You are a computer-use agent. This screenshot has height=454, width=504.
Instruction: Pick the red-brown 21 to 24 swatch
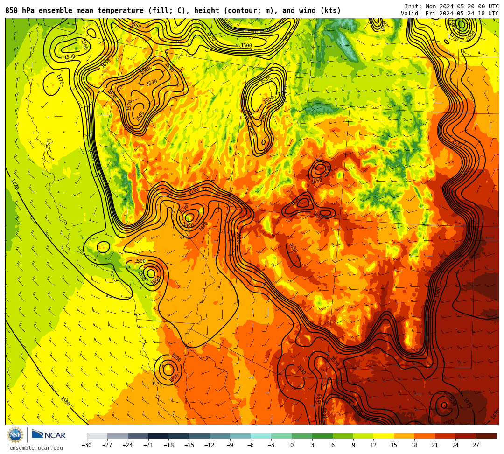pos(445,436)
